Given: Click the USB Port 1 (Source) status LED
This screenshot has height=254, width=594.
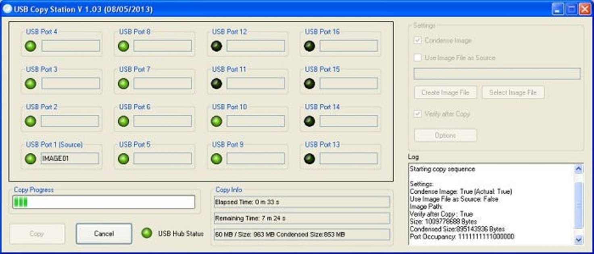Looking at the screenshot, I should pyautogui.click(x=30, y=159).
